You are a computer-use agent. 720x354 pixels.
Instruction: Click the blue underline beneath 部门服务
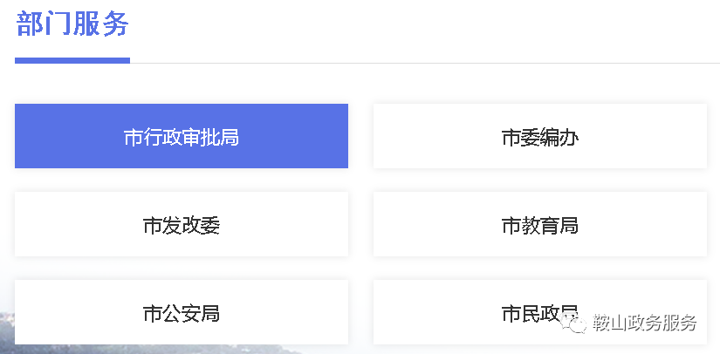coord(72,60)
